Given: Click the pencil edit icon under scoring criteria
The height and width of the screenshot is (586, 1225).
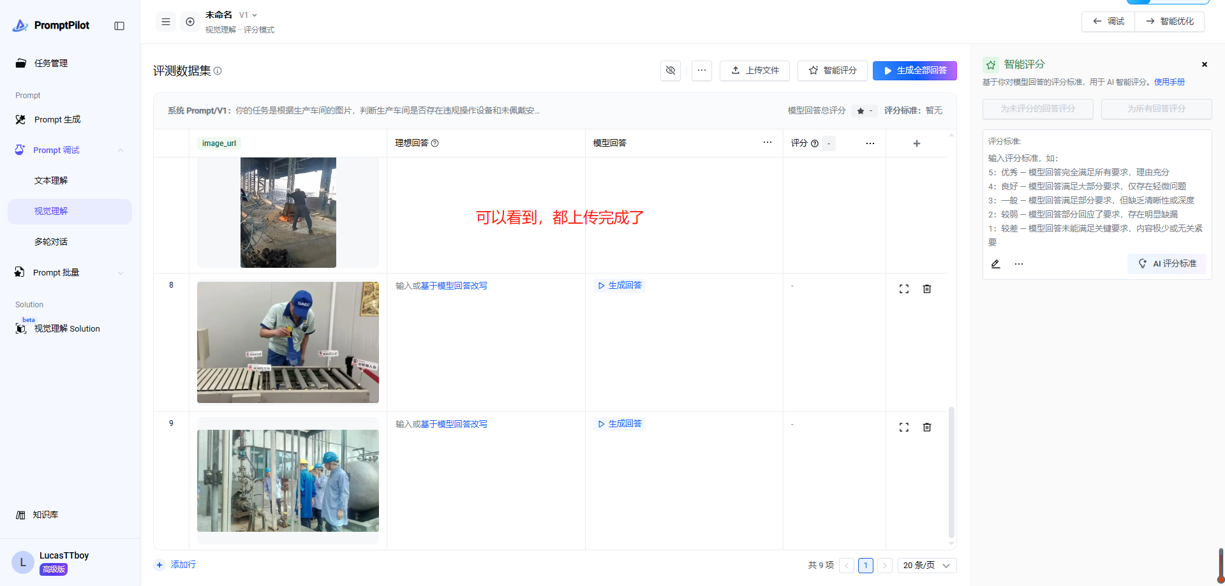Looking at the screenshot, I should (x=995, y=264).
